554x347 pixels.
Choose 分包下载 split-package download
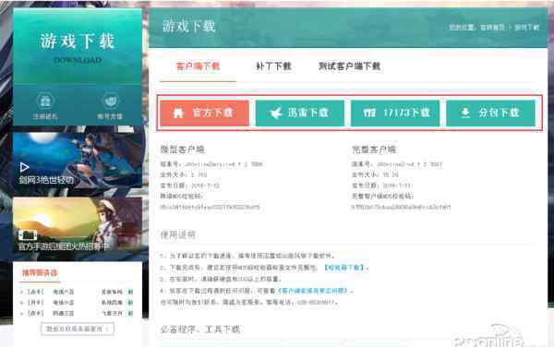tap(491, 113)
